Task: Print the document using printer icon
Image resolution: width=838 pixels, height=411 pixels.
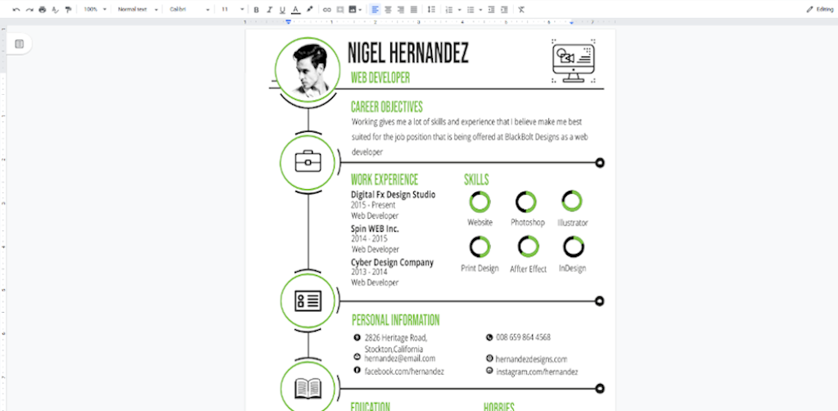Action: pyautogui.click(x=43, y=10)
